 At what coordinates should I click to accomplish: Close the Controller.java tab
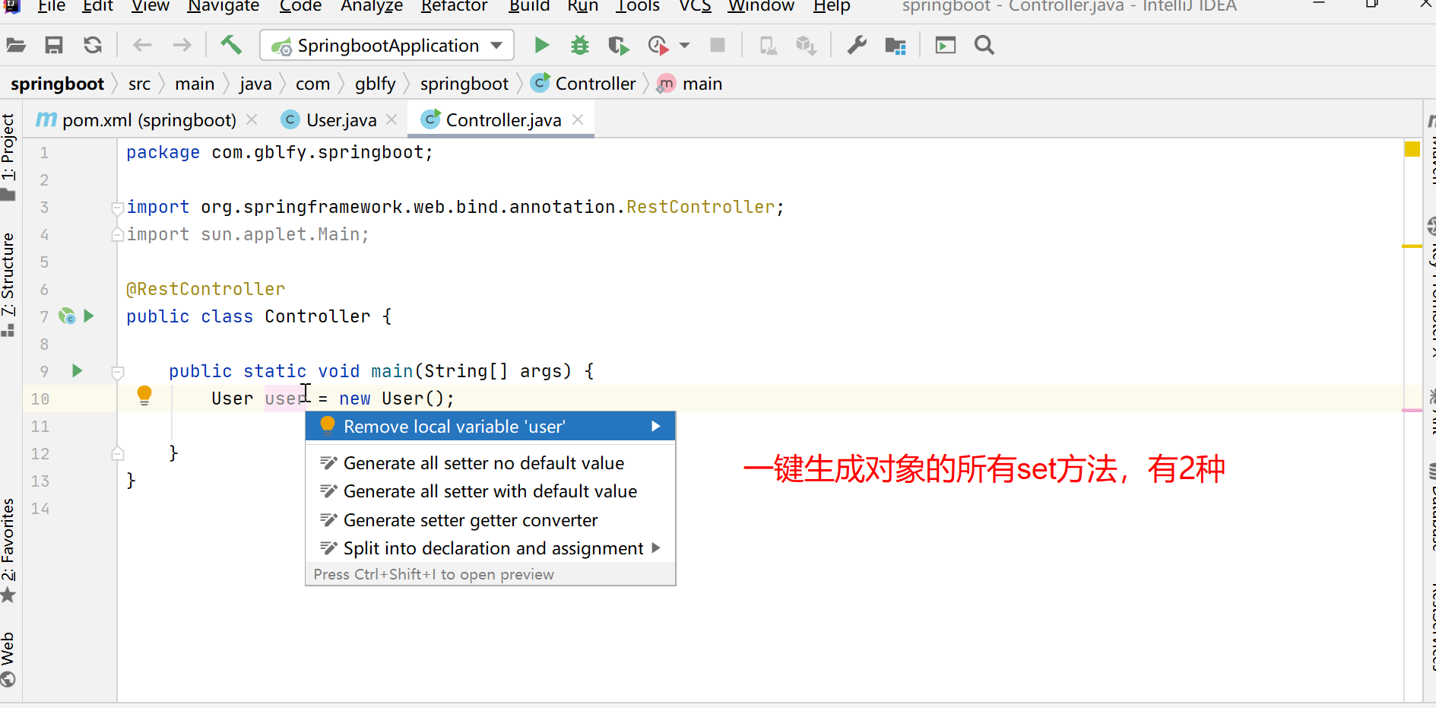[x=578, y=120]
